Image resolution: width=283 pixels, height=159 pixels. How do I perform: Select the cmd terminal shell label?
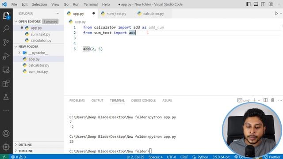click(244, 100)
